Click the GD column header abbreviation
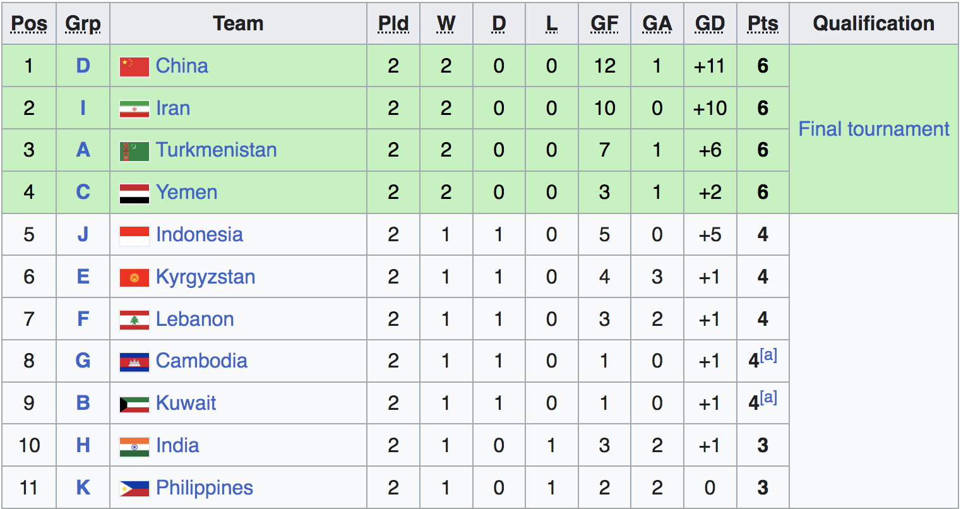961x509 pixels. 710,23
